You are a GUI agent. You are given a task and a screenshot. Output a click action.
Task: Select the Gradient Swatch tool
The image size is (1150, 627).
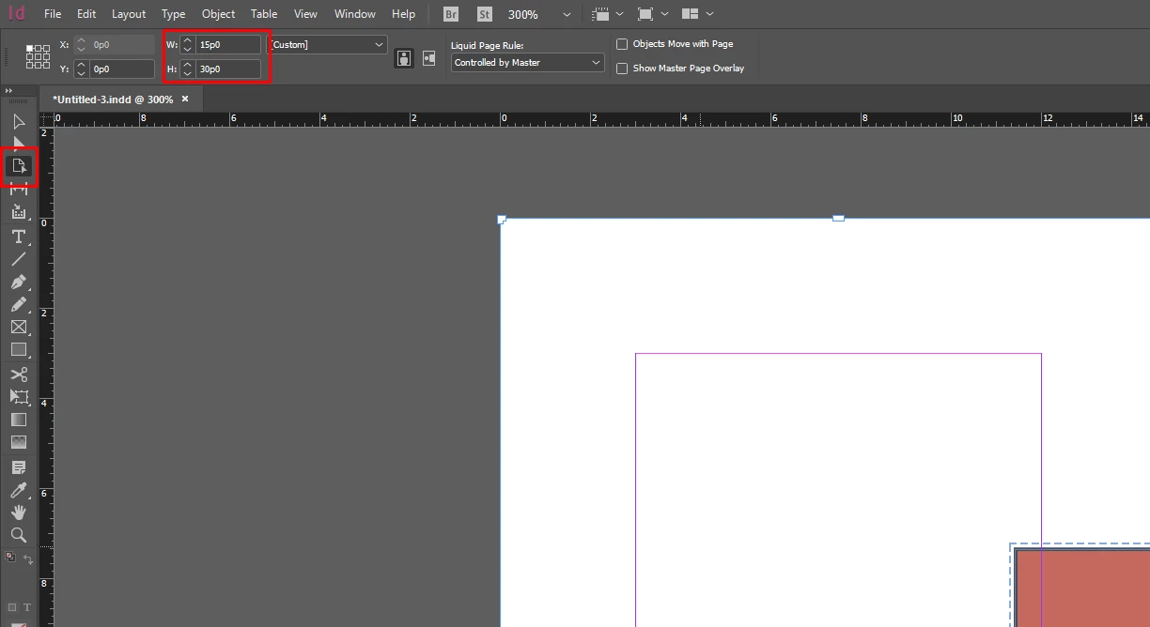point(19,420)
